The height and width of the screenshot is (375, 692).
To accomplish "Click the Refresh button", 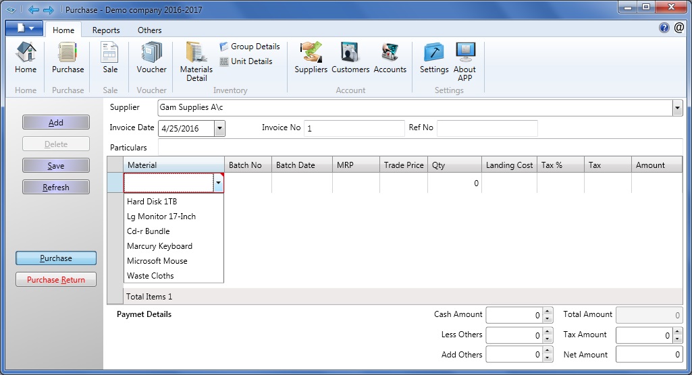I will click(x=56, y=187).
